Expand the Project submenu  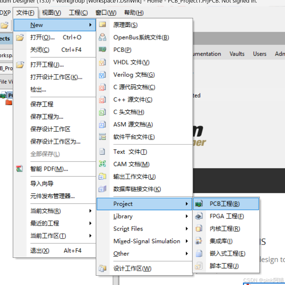(x=187, y=204)
